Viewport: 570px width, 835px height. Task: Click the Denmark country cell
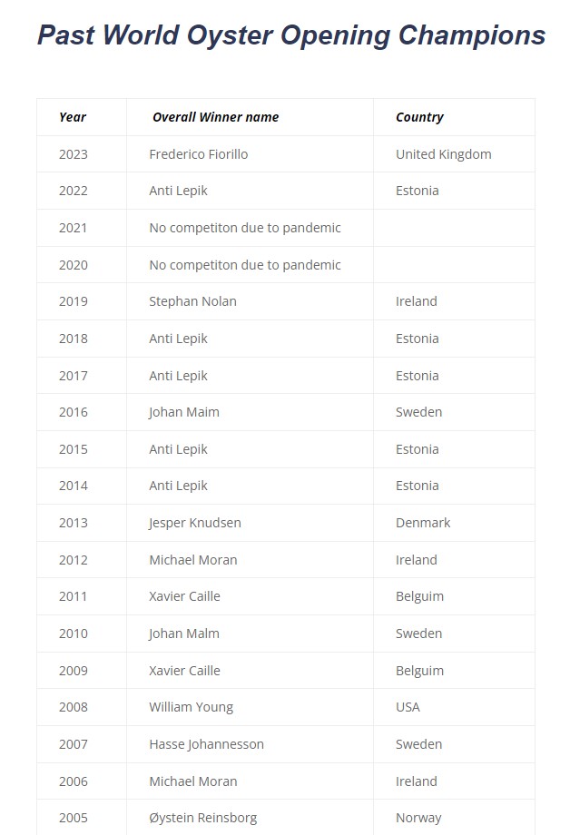click(x=423, y=523)
